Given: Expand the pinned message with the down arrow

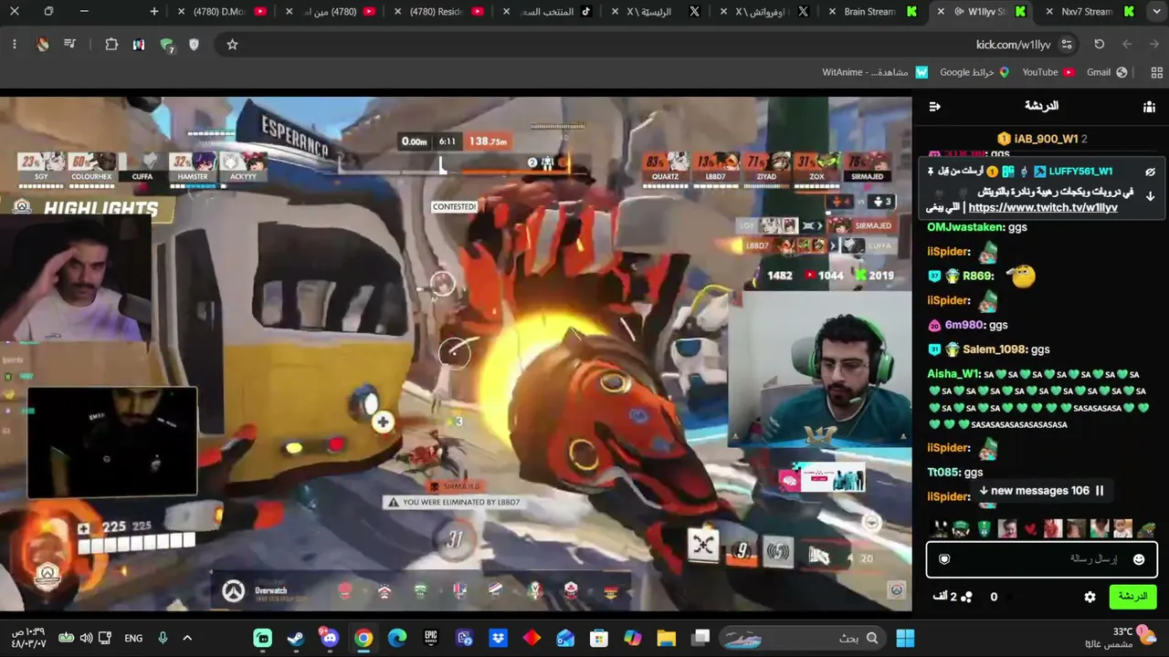Looking at the screenshot, I should click(x=1151, y=196).
